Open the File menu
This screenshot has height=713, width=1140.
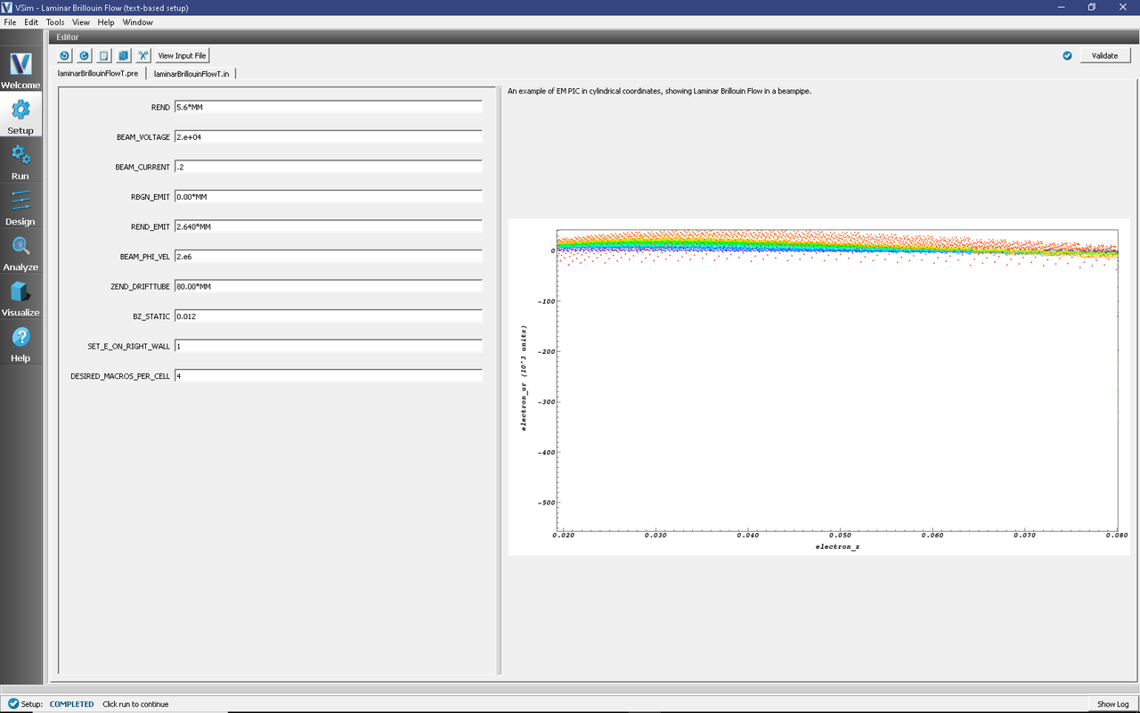[10, 22]
